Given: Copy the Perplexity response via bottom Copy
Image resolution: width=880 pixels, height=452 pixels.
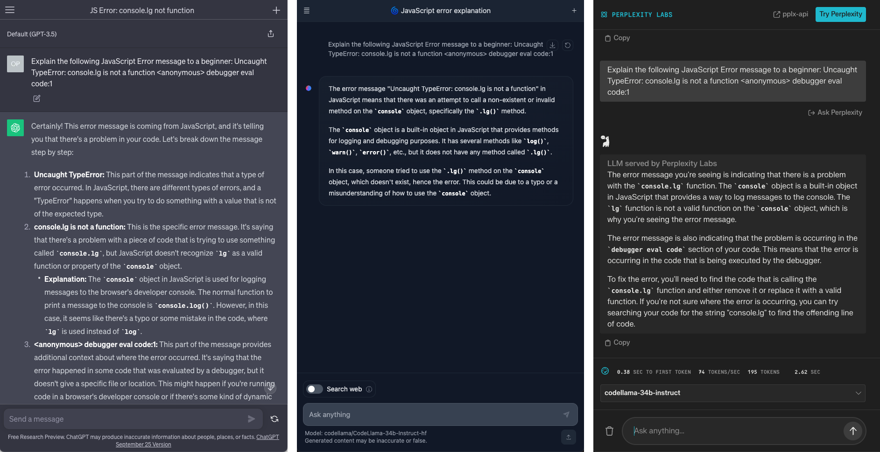Looking at the screenshot, I should coord(617,342).
